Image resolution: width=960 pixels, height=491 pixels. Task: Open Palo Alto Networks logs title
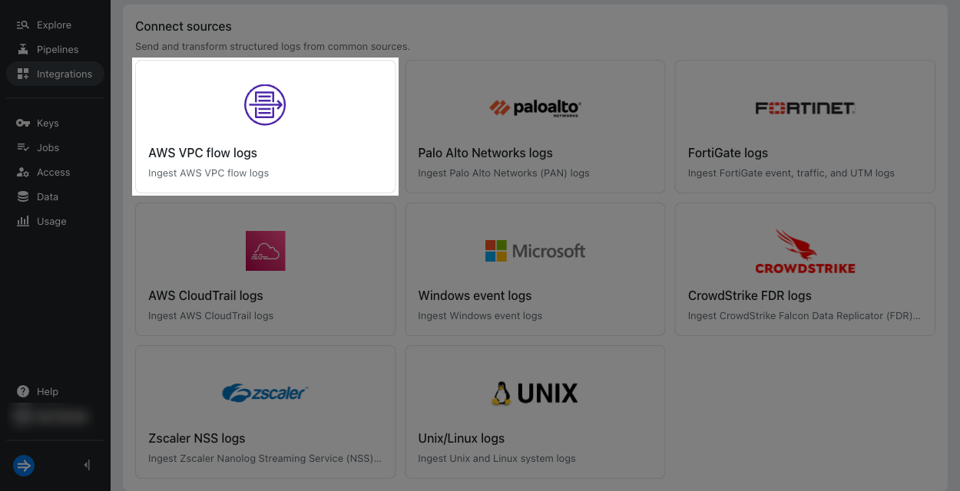[485, 153]
